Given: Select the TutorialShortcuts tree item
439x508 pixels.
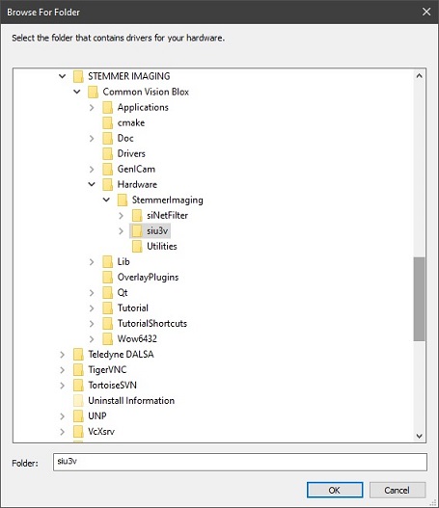Looking at the screenshot, I should tap(152, 323).
